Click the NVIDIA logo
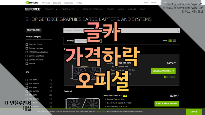 (x=31, y=2)
